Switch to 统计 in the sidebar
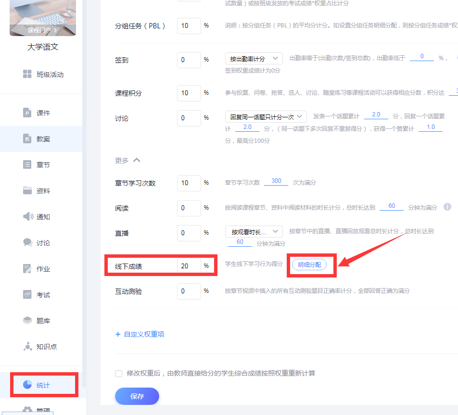The width and height of the screenshot is (458, 415). [x=44, y=385]
